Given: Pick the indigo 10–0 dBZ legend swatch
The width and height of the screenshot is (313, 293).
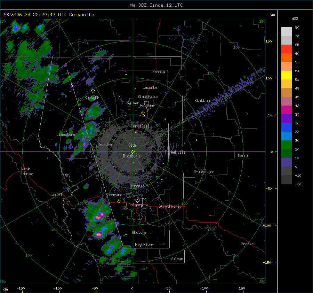Looking at the screenshot, I should tap(287, 162).
